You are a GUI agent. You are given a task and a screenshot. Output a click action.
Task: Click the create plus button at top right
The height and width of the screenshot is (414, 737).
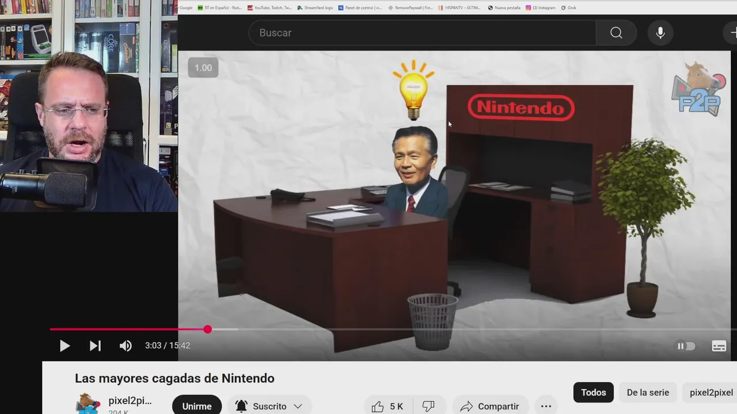tap(732, 33)
